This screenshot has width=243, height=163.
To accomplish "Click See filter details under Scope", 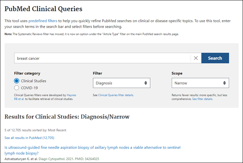I will click(202, 99).
